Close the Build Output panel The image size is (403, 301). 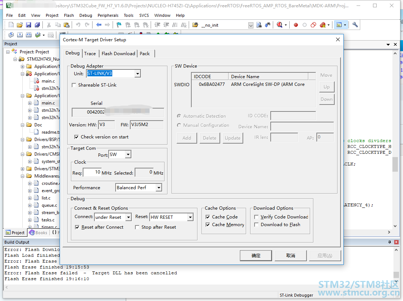pos(396,242)
